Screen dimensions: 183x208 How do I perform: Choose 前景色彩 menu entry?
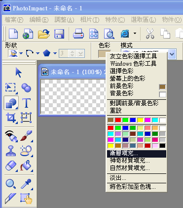pos(137,86)
